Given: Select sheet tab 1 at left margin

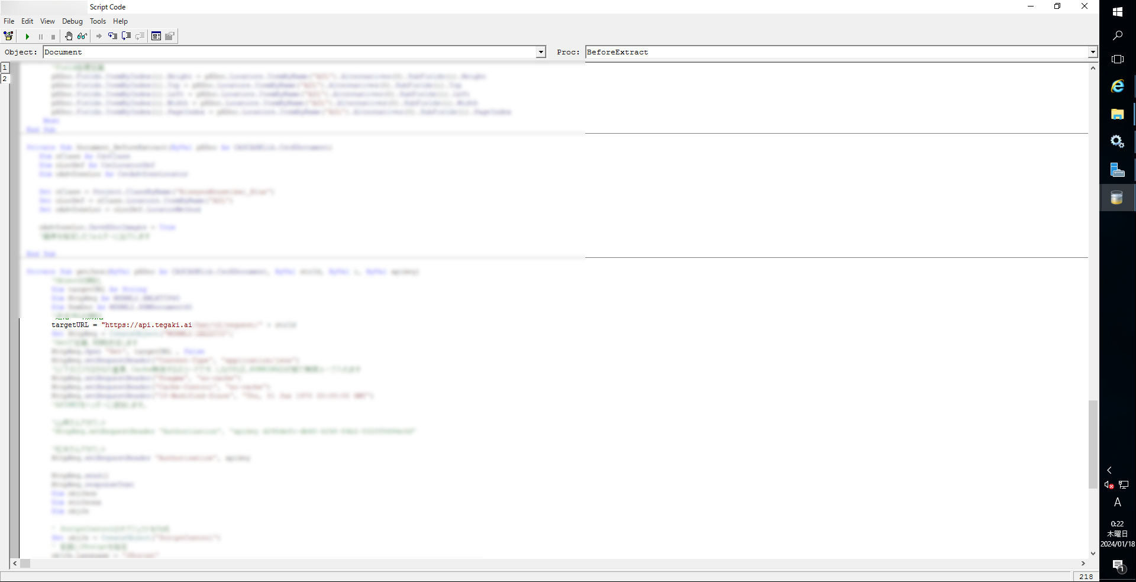Looking at the screenshot, I should pyautogui.click(x=5, y=67).
